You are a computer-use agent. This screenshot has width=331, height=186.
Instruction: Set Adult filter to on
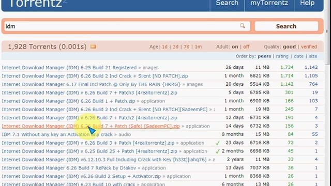(x=235, y=47)
